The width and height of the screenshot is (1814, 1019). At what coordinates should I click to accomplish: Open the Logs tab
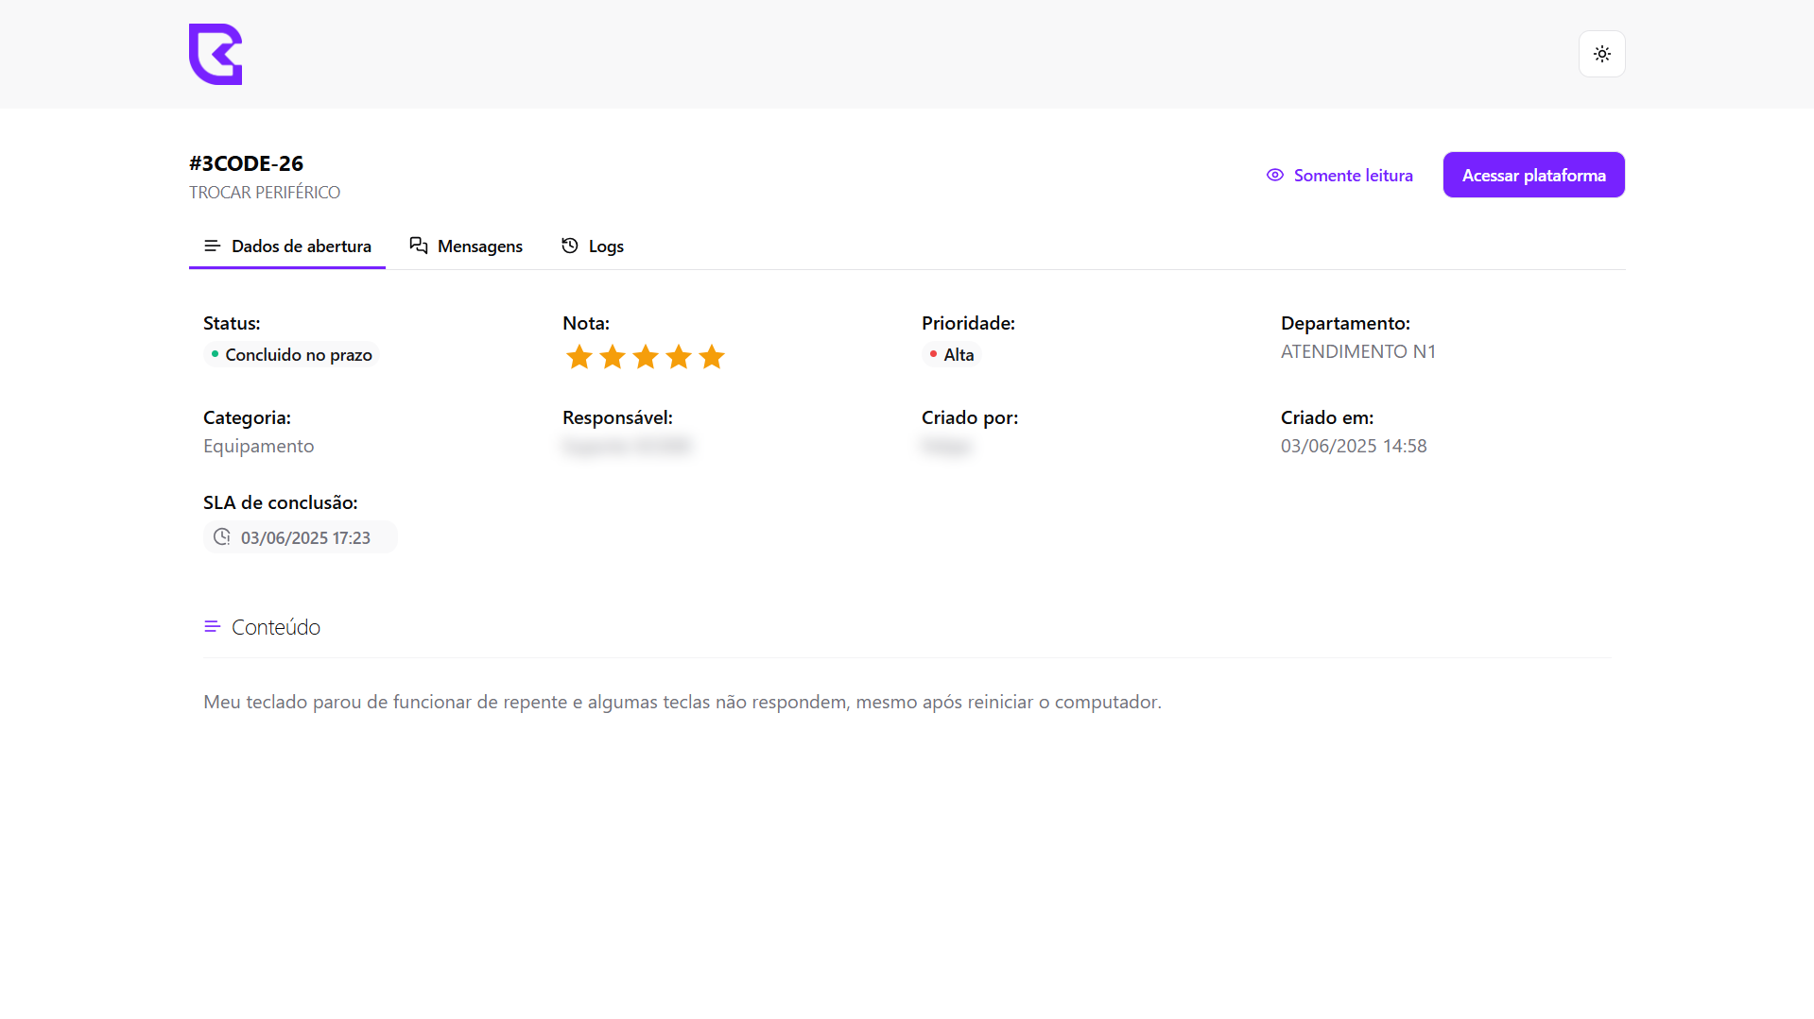tap(593, 246)
